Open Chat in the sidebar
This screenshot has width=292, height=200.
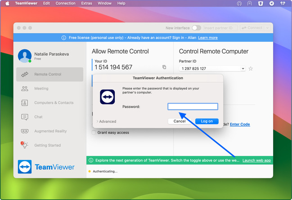[50, 117]
